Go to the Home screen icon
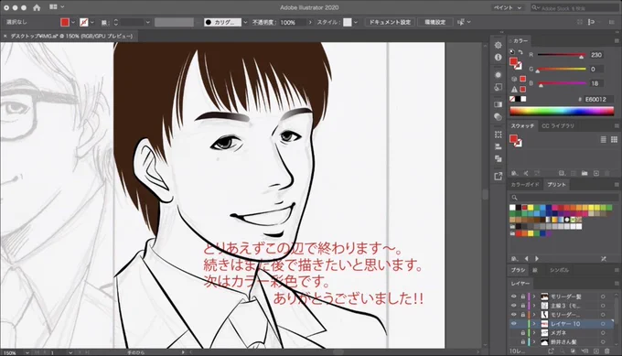The height and width of the screenshot is (356, 622). [x=37, y=7]
